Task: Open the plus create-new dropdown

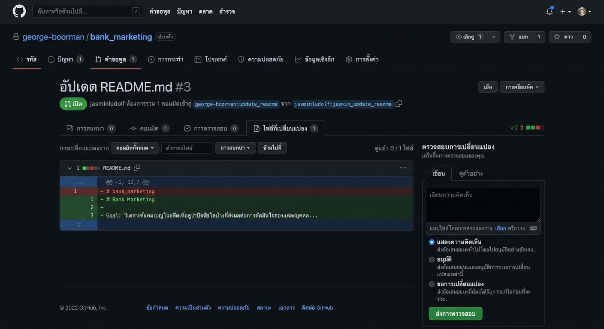Action: [x=565, y=12]
